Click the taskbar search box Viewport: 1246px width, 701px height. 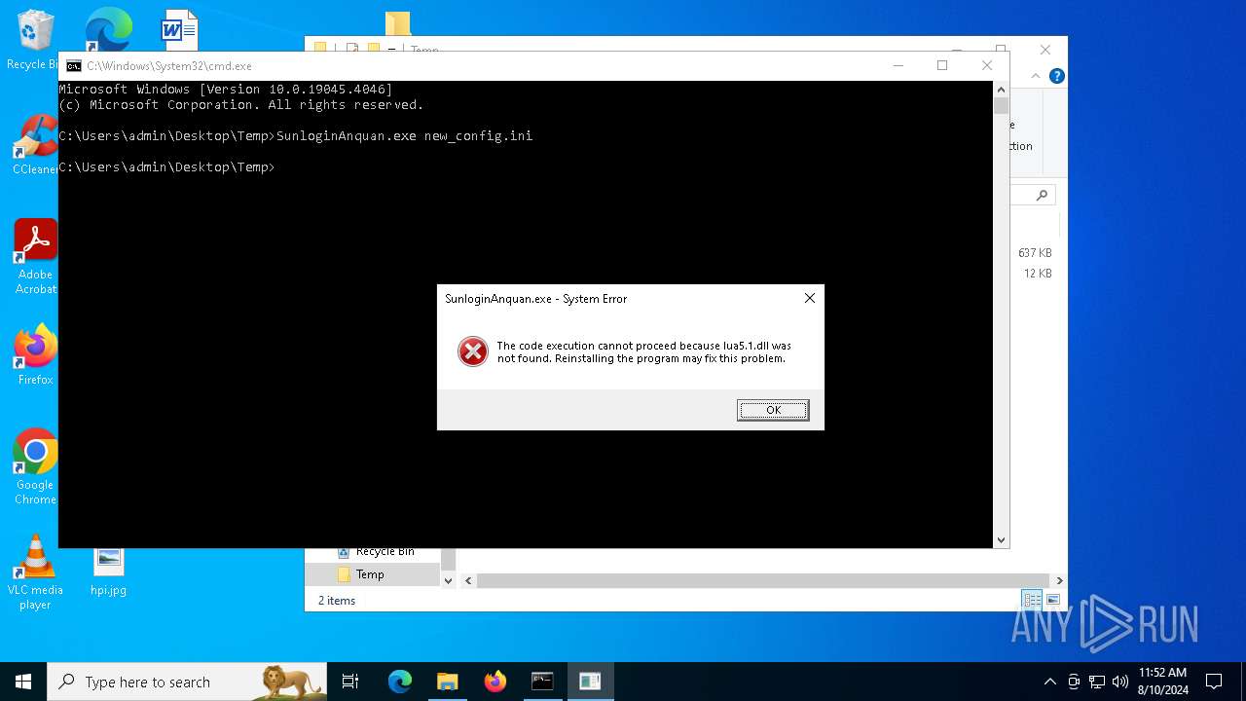(x=187, y=682)
